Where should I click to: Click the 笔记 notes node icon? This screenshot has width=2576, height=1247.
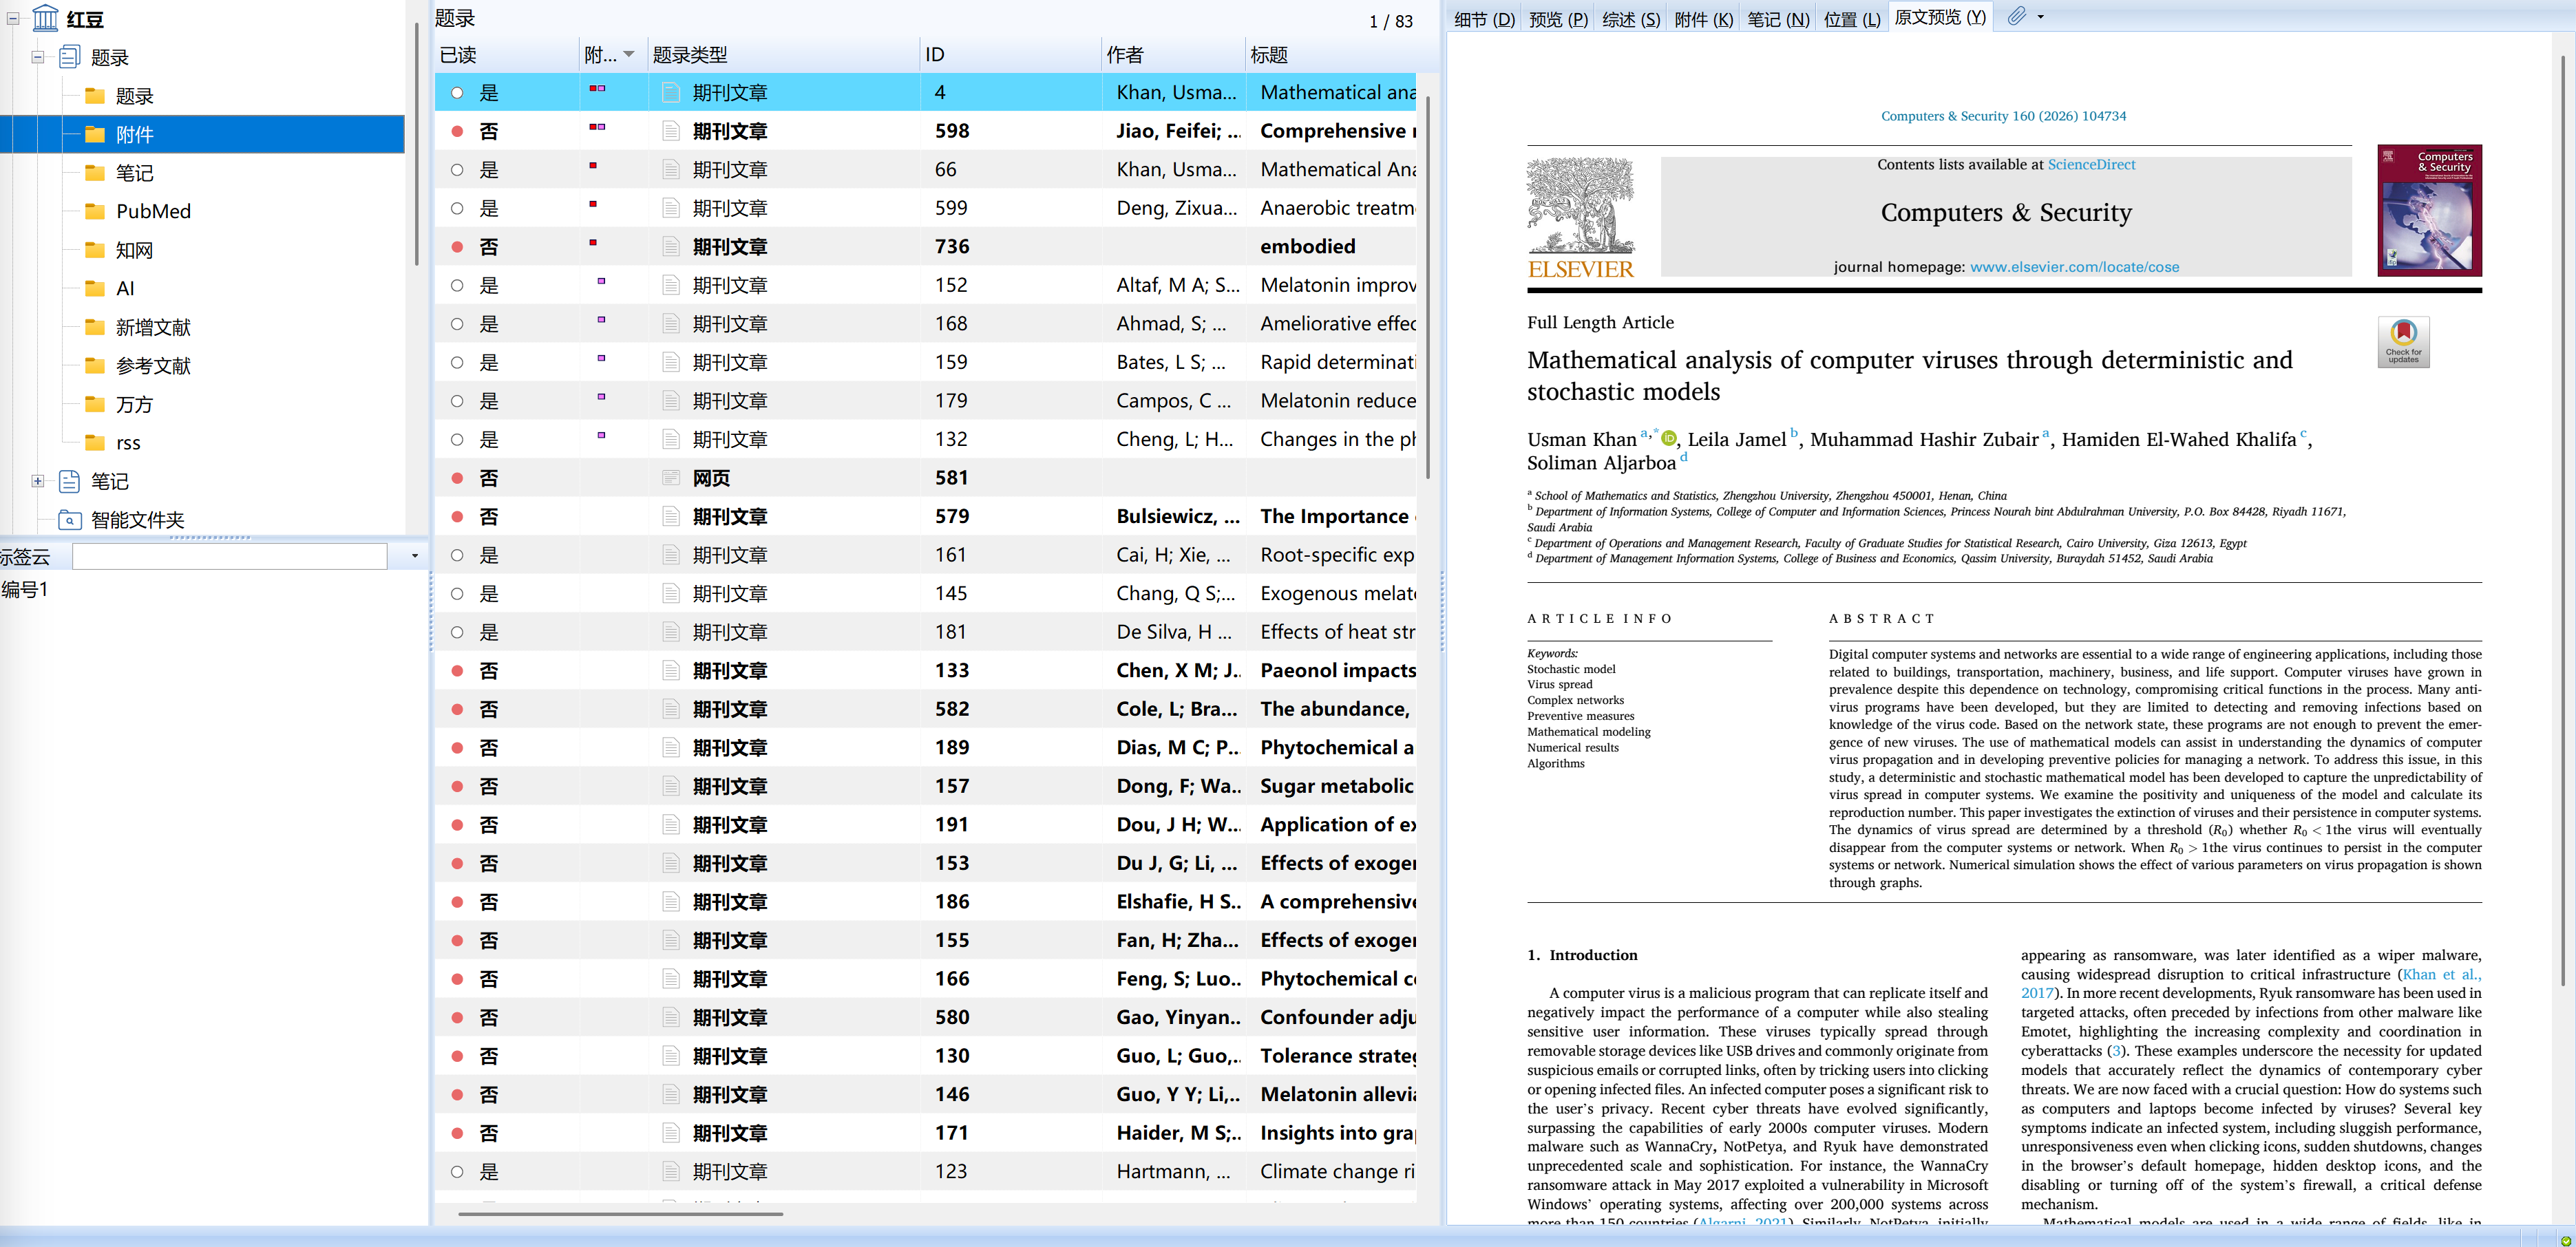pos(70,481)
